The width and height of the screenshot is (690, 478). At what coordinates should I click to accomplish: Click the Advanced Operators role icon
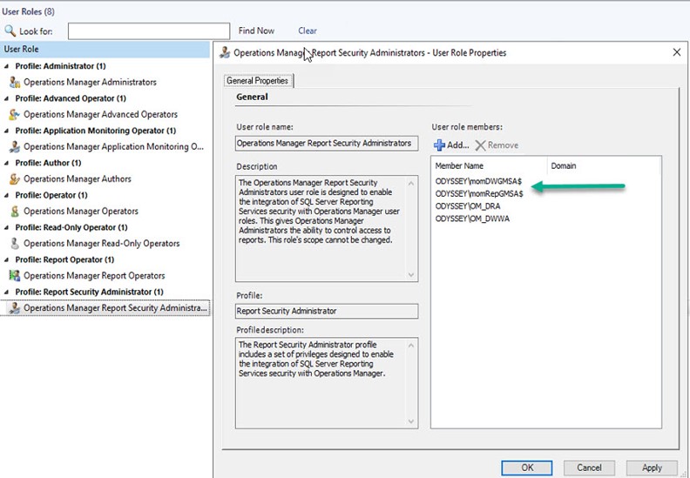click(15, 114)
